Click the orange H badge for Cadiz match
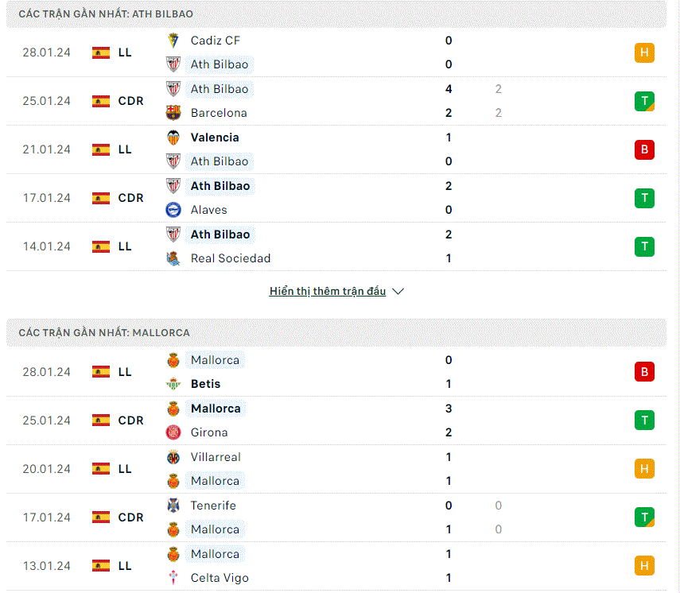 [x=644, y=52]
